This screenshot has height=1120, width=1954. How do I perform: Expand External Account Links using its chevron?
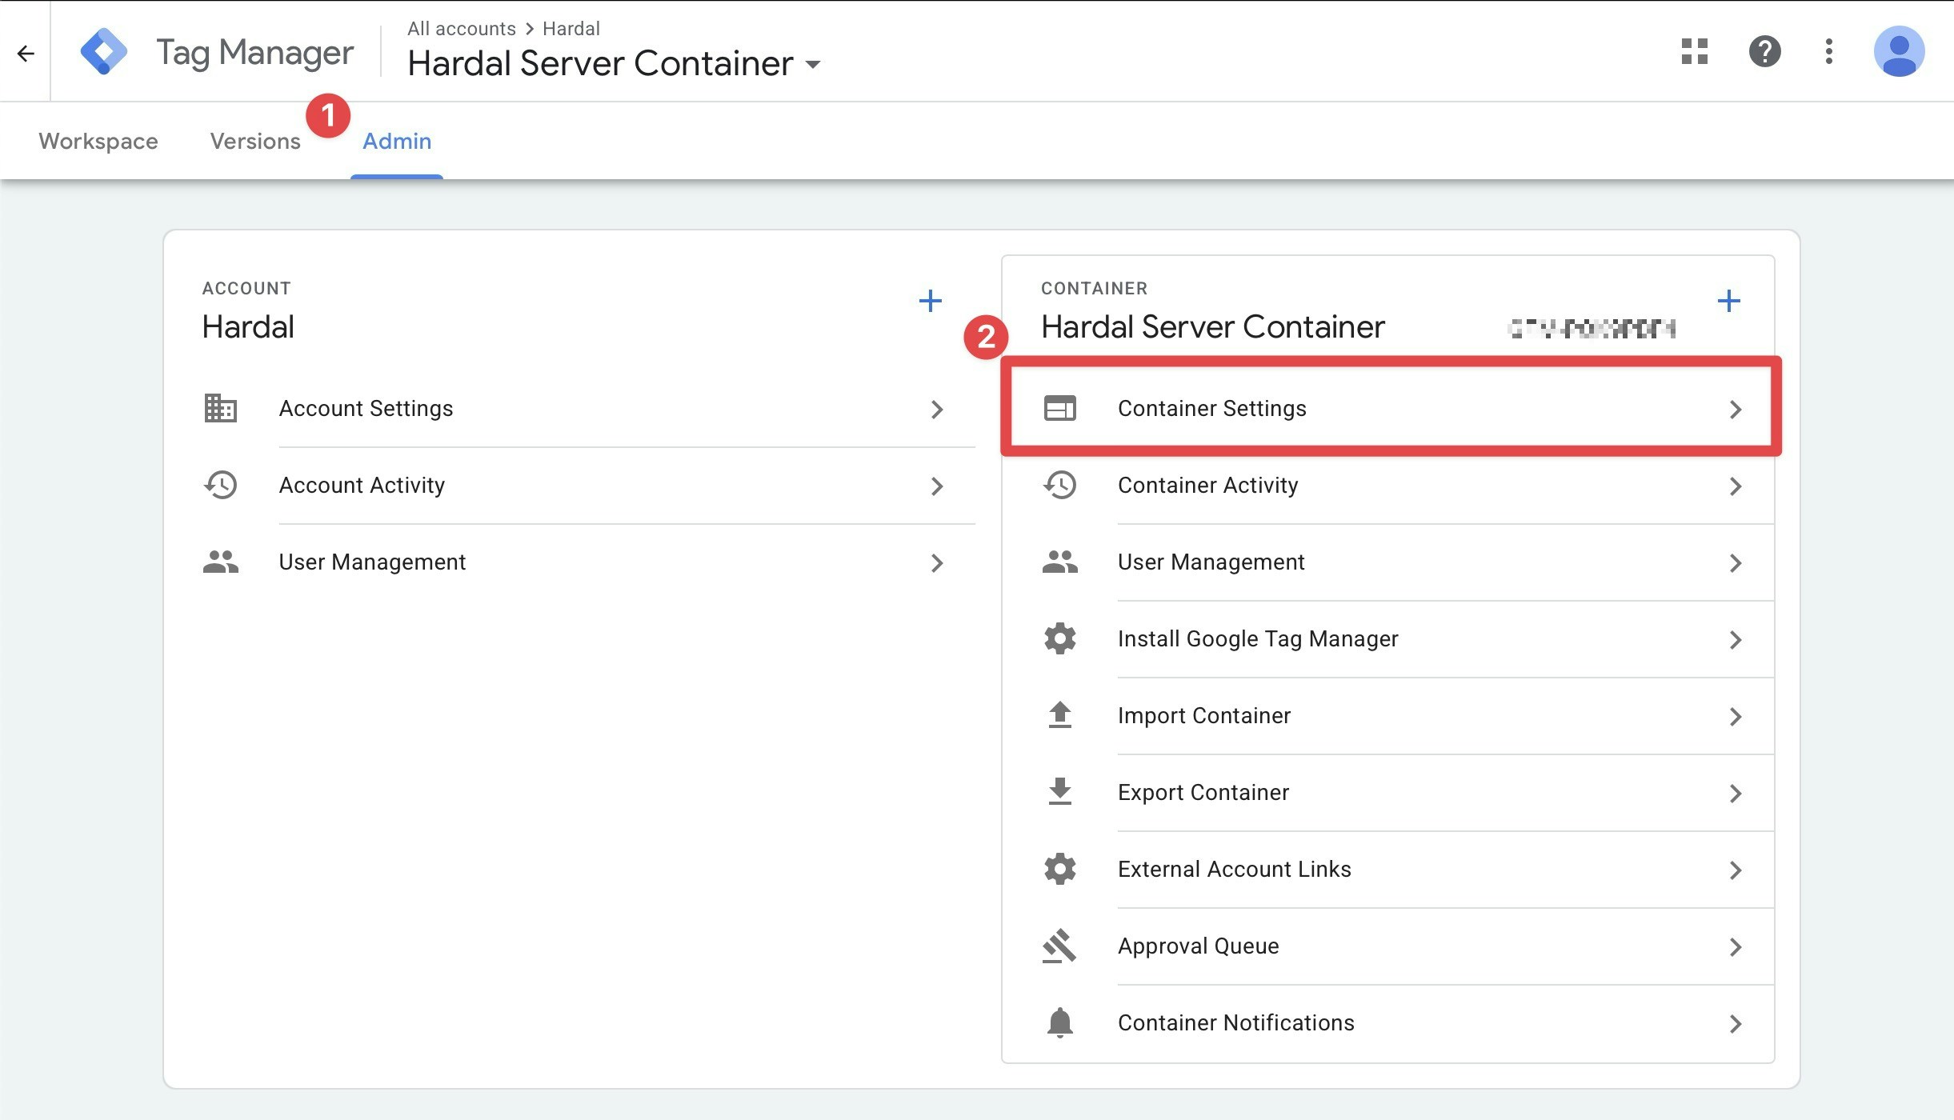point(1736,870)
